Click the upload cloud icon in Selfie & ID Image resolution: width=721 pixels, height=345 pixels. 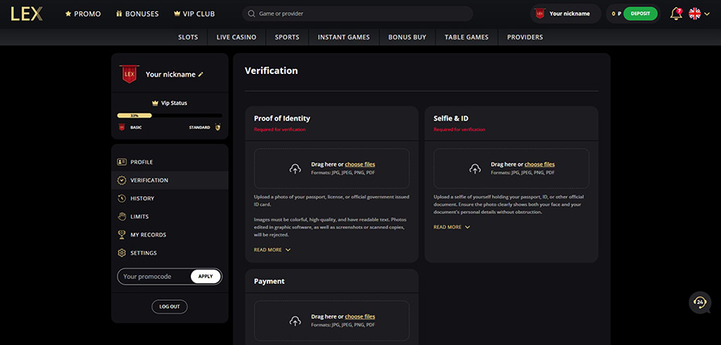(x=474, y=168)
